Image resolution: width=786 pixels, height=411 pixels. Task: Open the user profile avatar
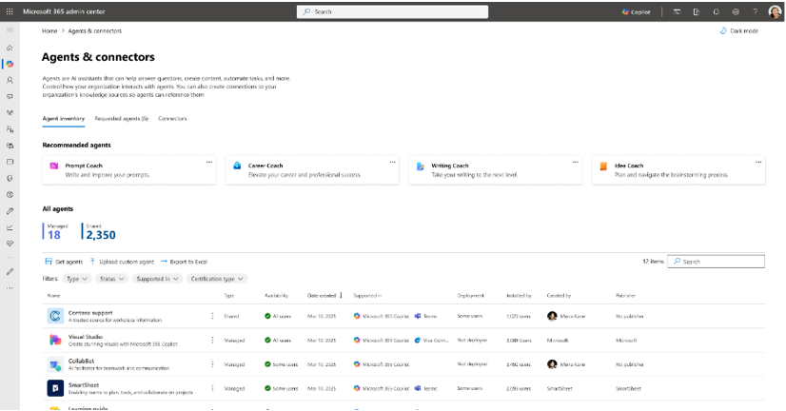coord(775,11)
